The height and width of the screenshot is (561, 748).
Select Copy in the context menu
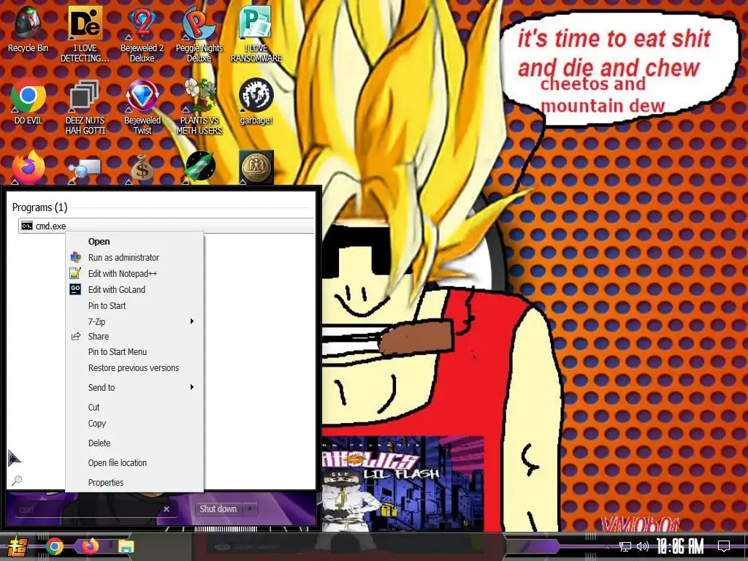(134, 423)
